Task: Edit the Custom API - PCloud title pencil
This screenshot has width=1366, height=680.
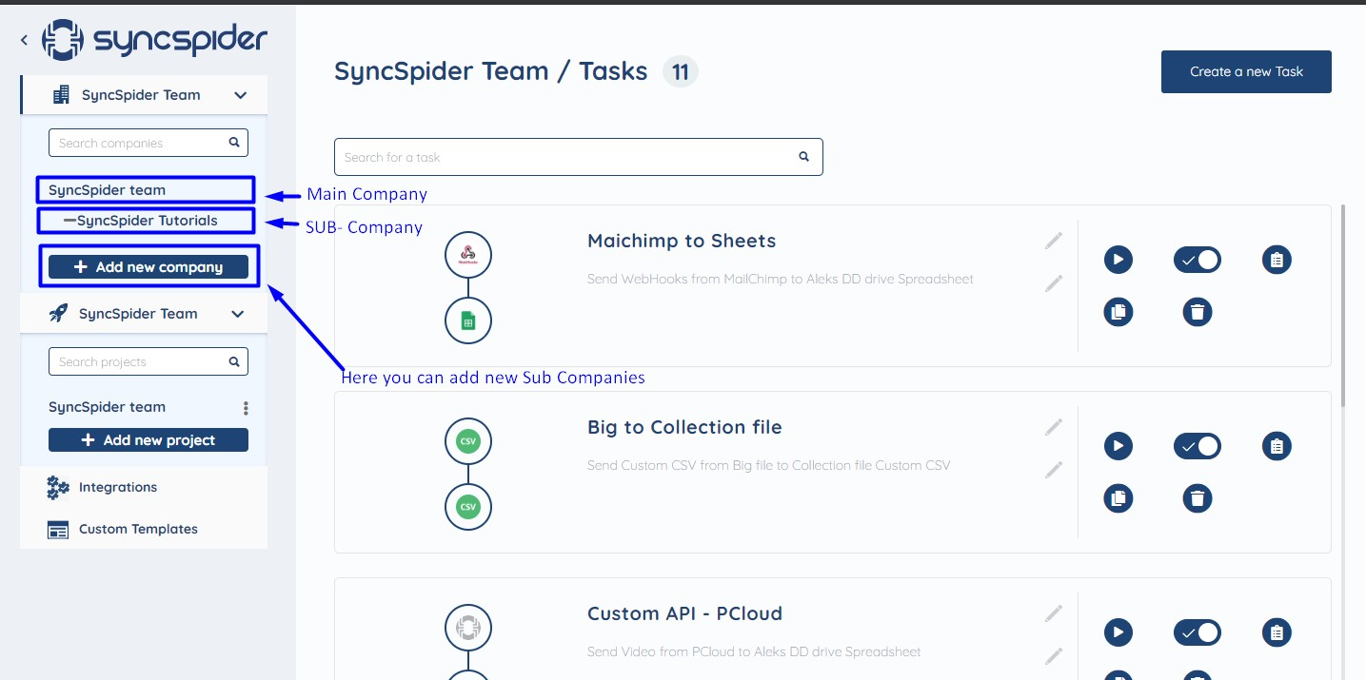Action: (1053, 613)
